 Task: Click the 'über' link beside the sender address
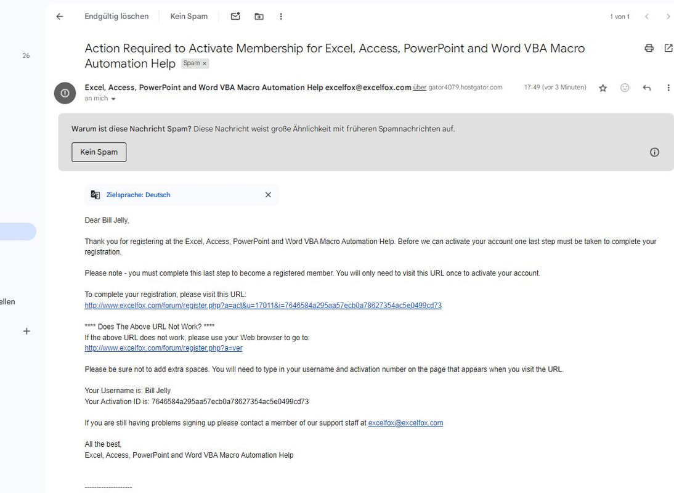tap(420, 88)
